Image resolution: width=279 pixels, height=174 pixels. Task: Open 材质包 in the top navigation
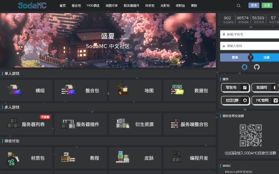(x=150, y=6)
